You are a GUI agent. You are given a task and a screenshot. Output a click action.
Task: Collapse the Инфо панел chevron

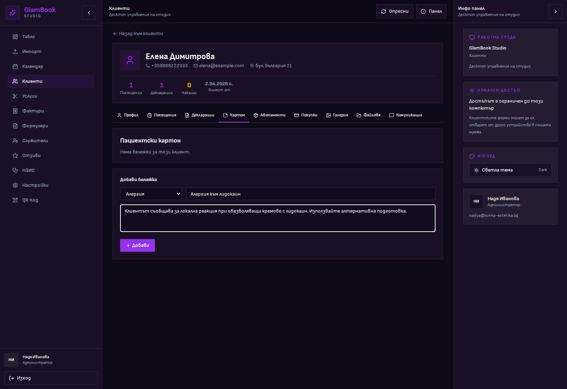click(555, 11)
